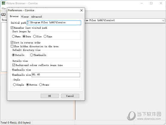Image resolution: width=166 pixels, height=125 pixels.
Task: Close the Picture Browser main window
Action: 161,3
